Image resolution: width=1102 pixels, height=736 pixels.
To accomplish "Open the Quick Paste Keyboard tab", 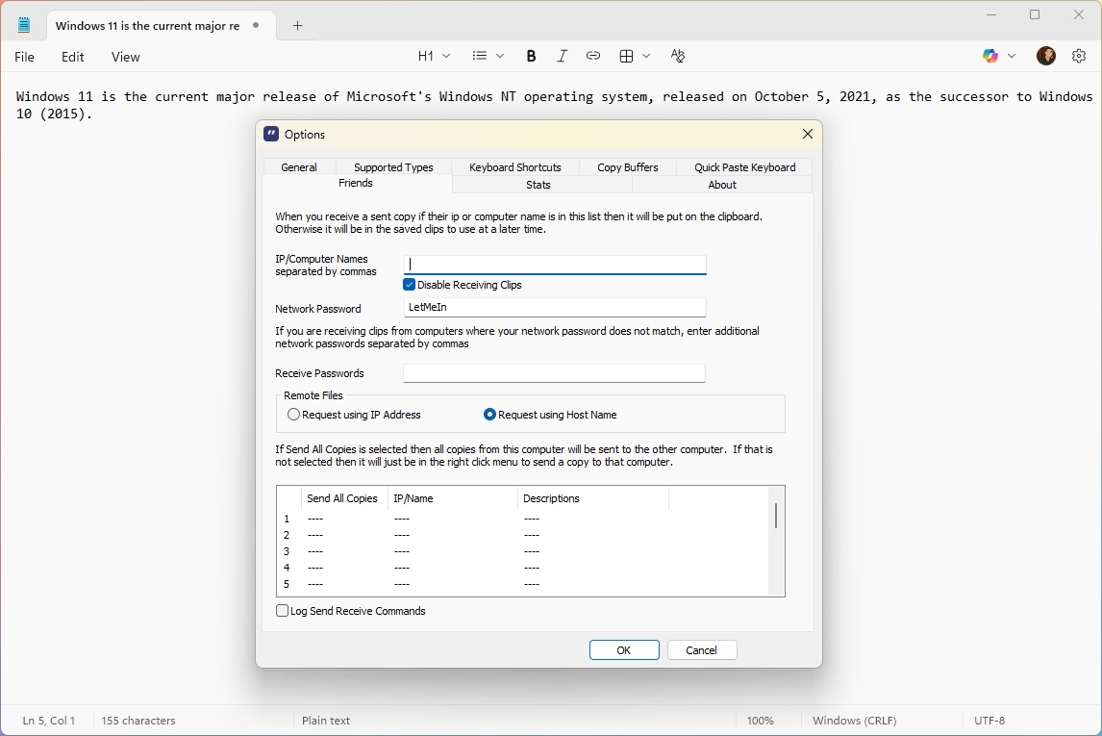I will (744, 167).
